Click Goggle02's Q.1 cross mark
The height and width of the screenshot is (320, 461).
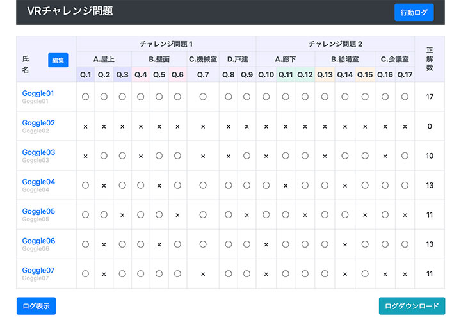coord(86,127)
